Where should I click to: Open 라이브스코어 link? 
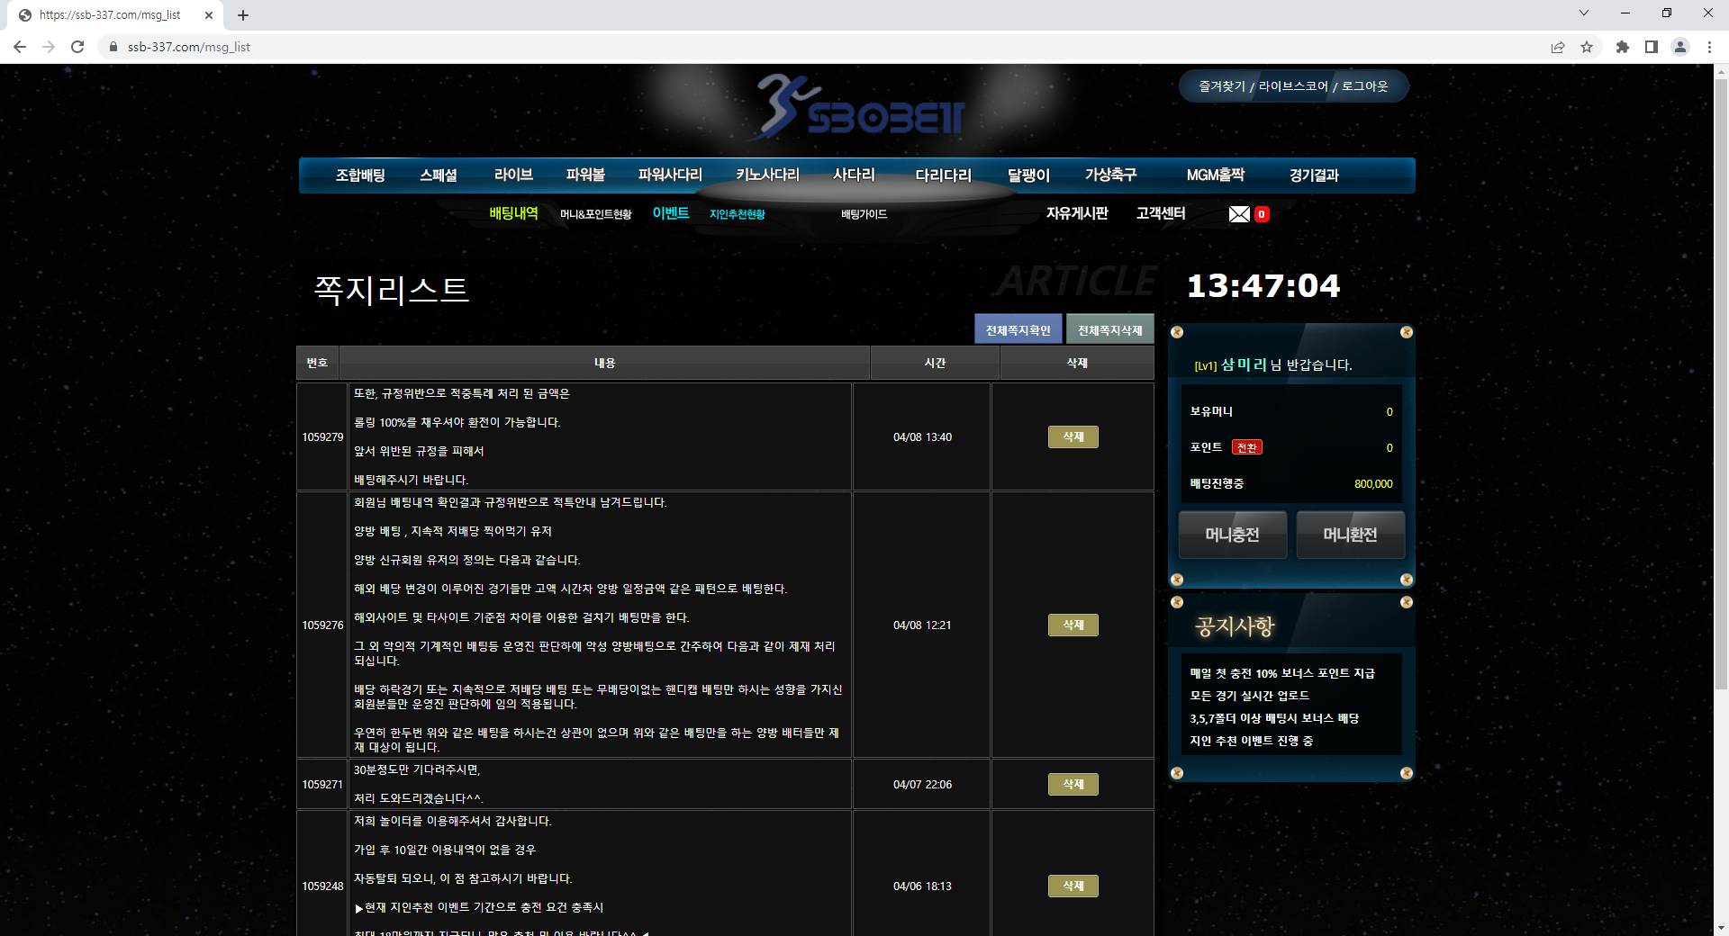pyautogui.click(x=1293, y=86)
